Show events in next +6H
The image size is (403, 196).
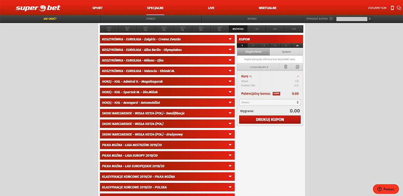coord(275,29)
